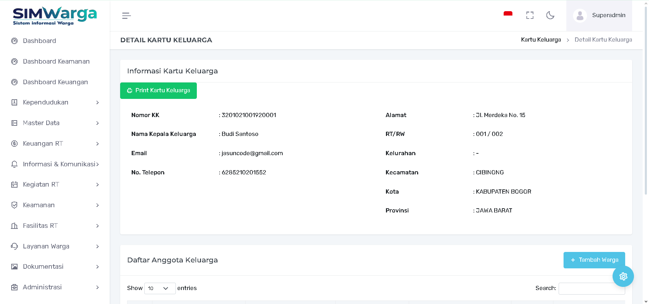
Task: Toggle dark mode with moon icon
Action: coord(550,15)
